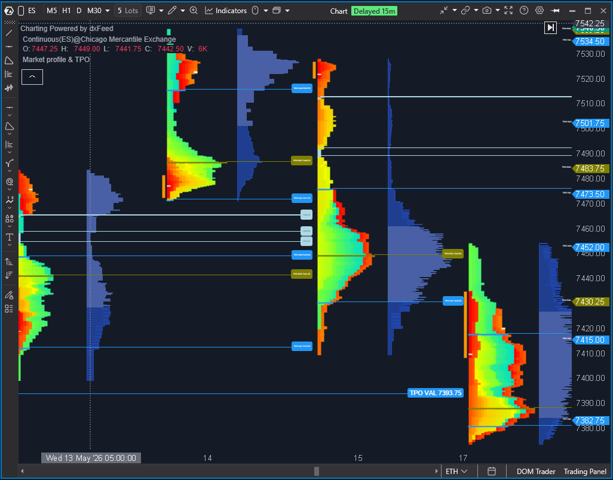The width and height of the screenshot is (613, 480).
Task: Open the timeframe dropdown arrow next to M30
Action: (x=108, y=11)
